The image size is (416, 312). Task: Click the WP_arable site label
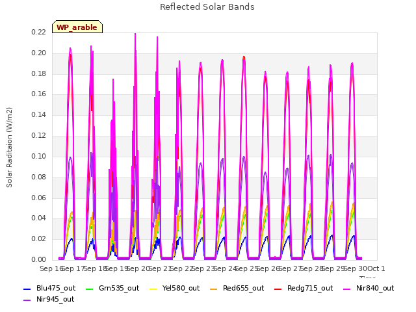tap(77, 27)
